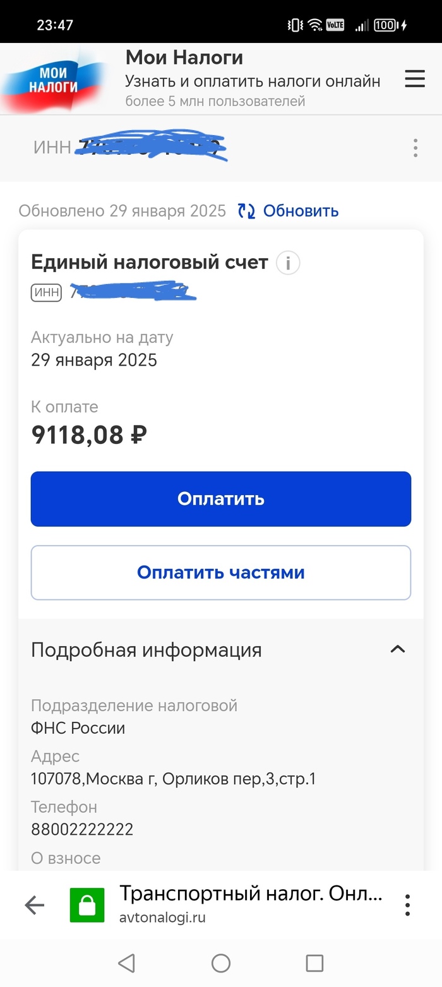Tap the green padlock security icon
This screenshot has width=442, height=987.
click(87, 905)
